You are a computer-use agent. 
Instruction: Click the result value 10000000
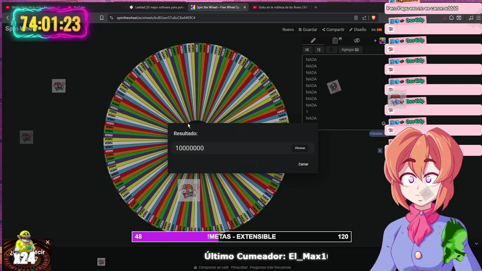[189, 148]
